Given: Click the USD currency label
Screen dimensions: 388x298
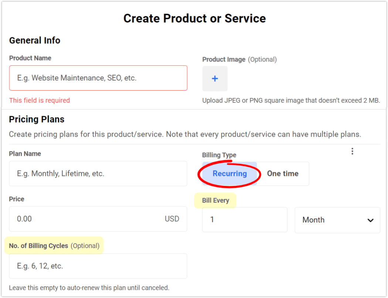Looking at the screenshot, I should coord(172,219).
